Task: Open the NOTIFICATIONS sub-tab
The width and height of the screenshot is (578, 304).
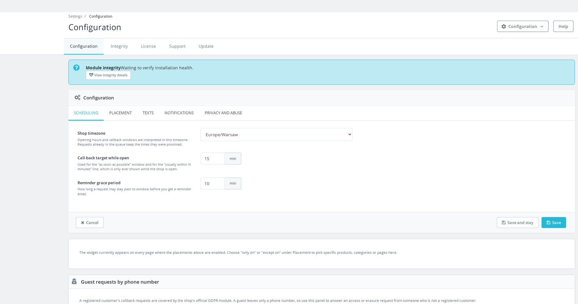Action: [179, 113]
